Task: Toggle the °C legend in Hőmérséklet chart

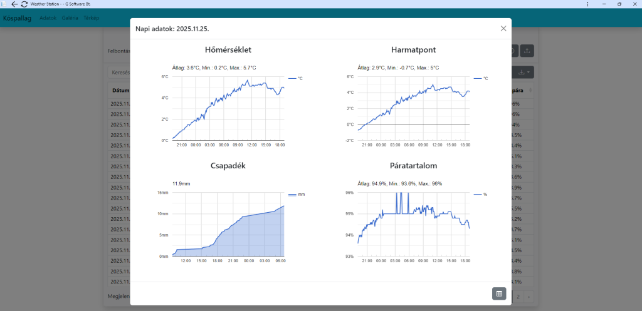Action: [x=295, y=78]
